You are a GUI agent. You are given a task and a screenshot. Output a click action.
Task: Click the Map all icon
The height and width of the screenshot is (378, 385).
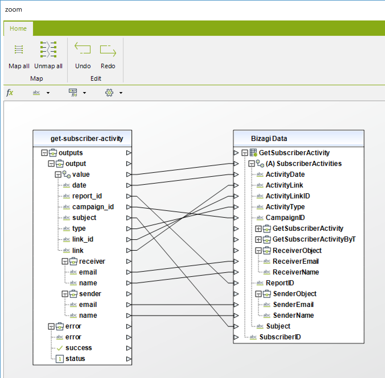[x=19, y=49]
